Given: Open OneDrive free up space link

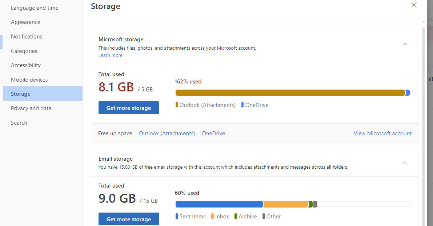Looking at the screenshot, I should [x=213, y=133].
